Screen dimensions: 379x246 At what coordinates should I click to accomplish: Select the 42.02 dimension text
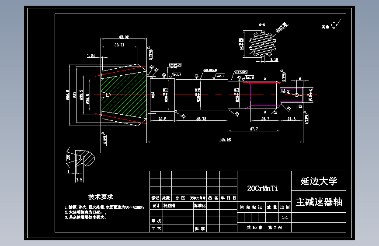coord(124,37)
